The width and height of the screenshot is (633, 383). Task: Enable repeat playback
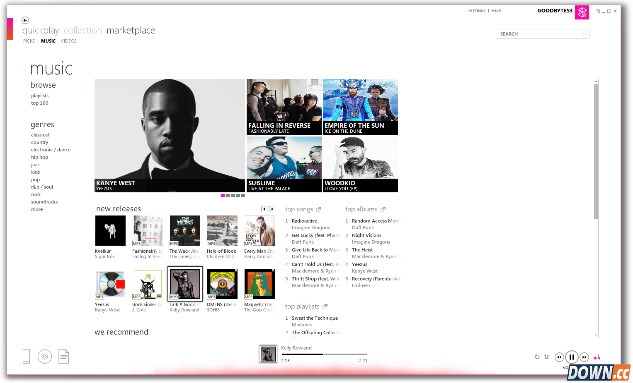click(x=537, y=357)
